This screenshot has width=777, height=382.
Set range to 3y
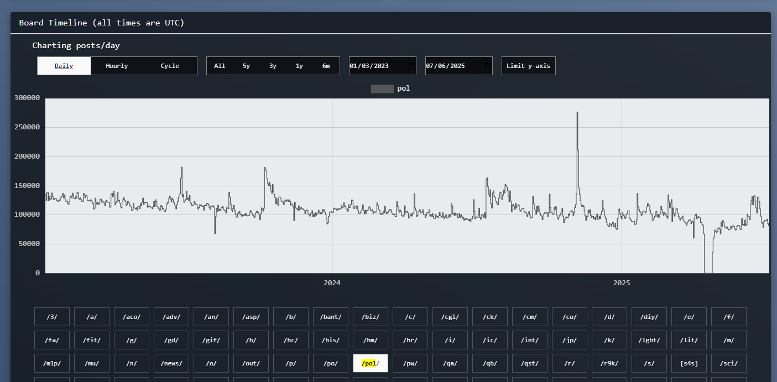point(273,66)
